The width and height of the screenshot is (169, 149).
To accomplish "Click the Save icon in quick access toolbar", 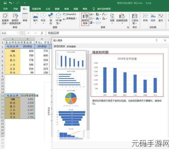I will pos(5,3).
